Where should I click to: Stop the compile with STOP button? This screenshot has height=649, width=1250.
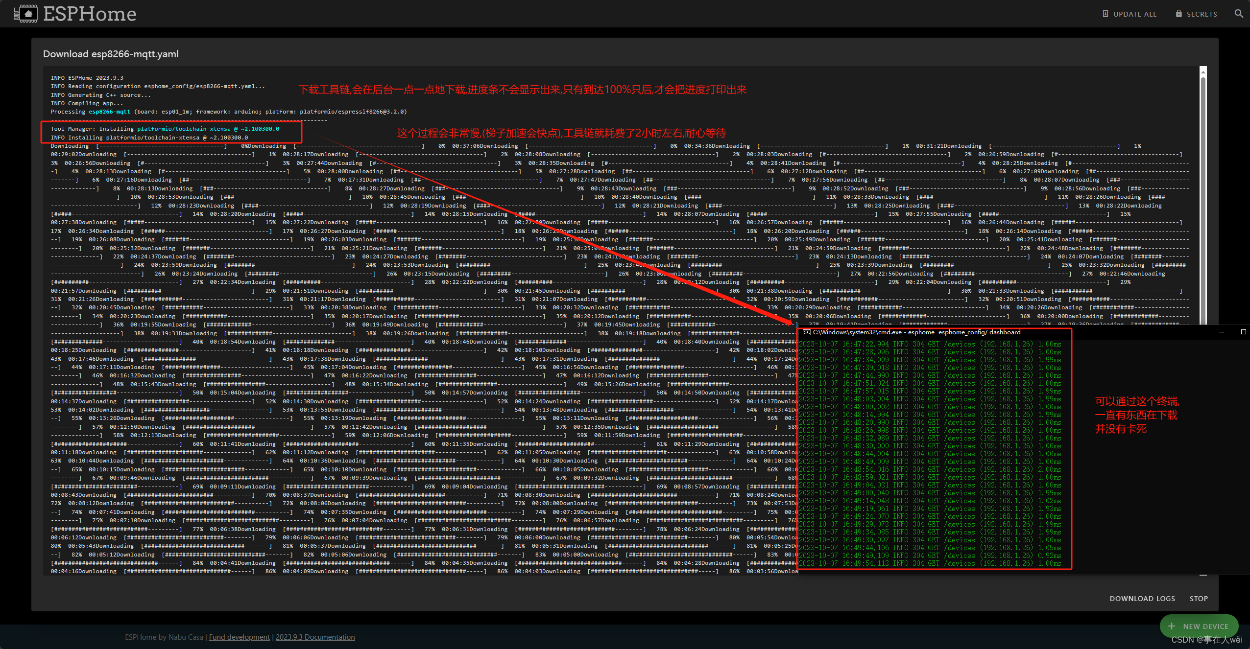click(x=1199, y=598)
